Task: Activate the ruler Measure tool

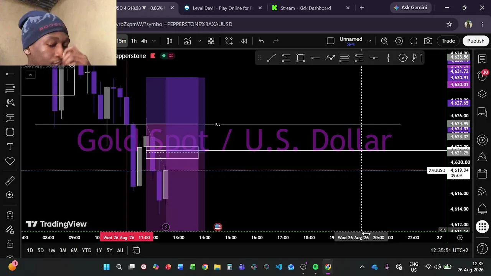Action: (10, 181)
